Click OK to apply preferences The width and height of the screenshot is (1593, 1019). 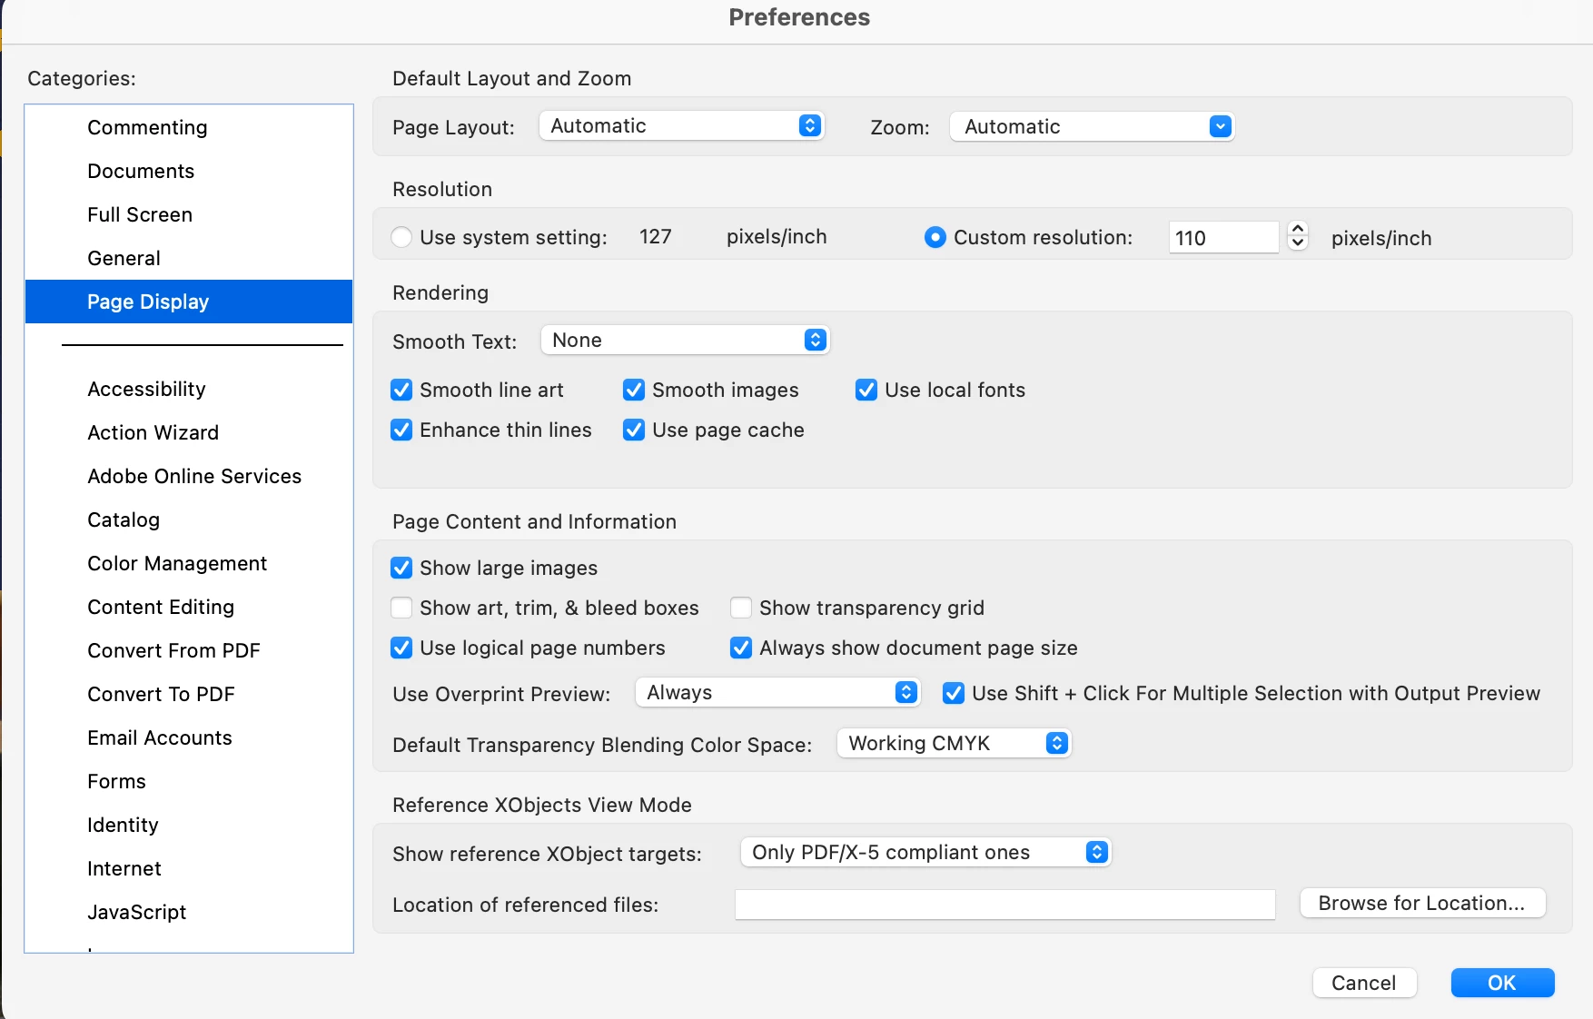(x=1502, y=983)
